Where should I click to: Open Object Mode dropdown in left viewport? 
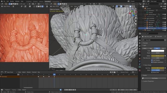click(x=6, y=6)
